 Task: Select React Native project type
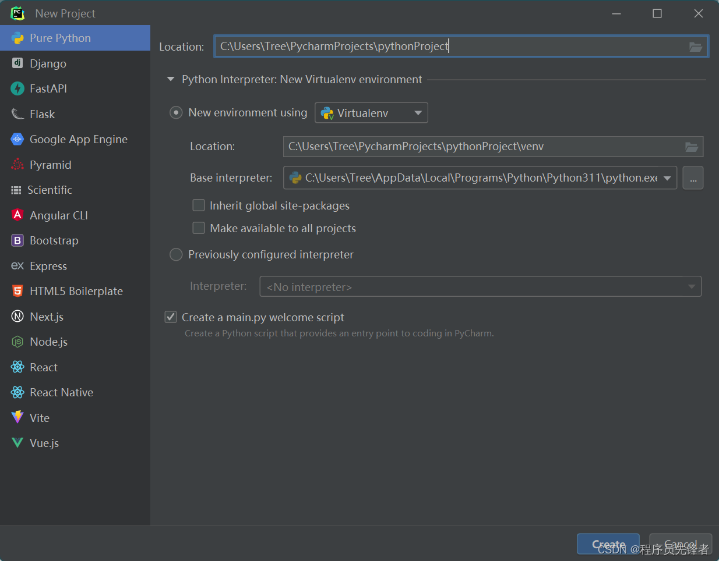[x=75, y=392]
